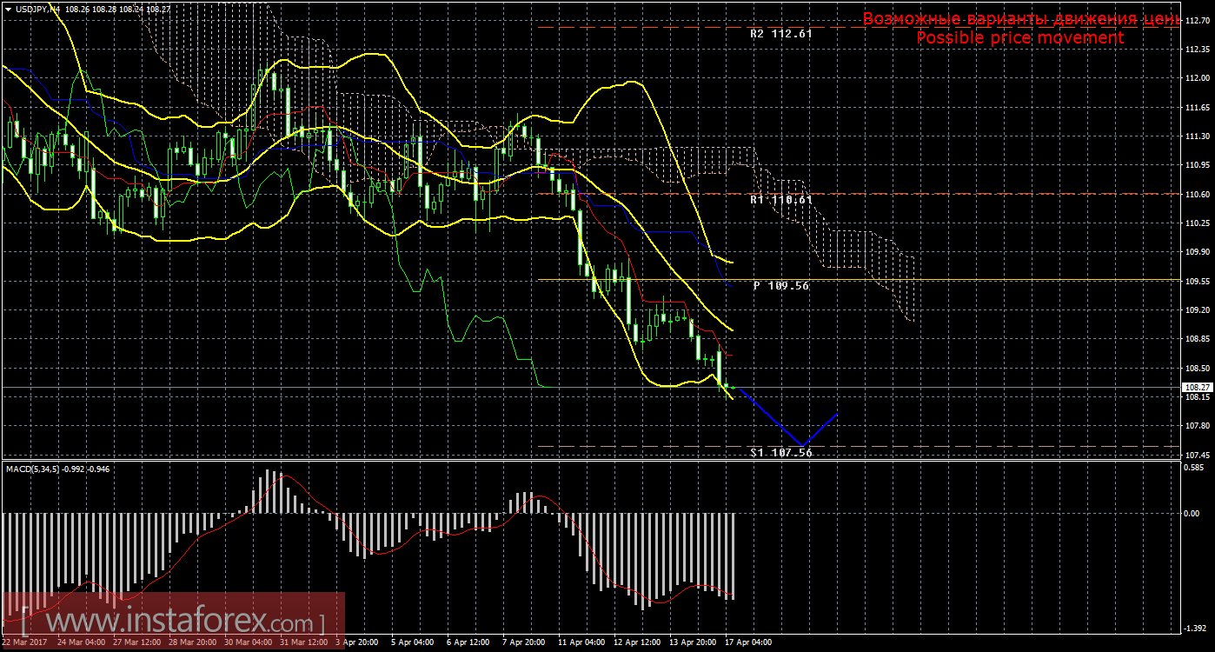
Task: Click the red 'Possible price movement' text
Action: coord(1019,38)
